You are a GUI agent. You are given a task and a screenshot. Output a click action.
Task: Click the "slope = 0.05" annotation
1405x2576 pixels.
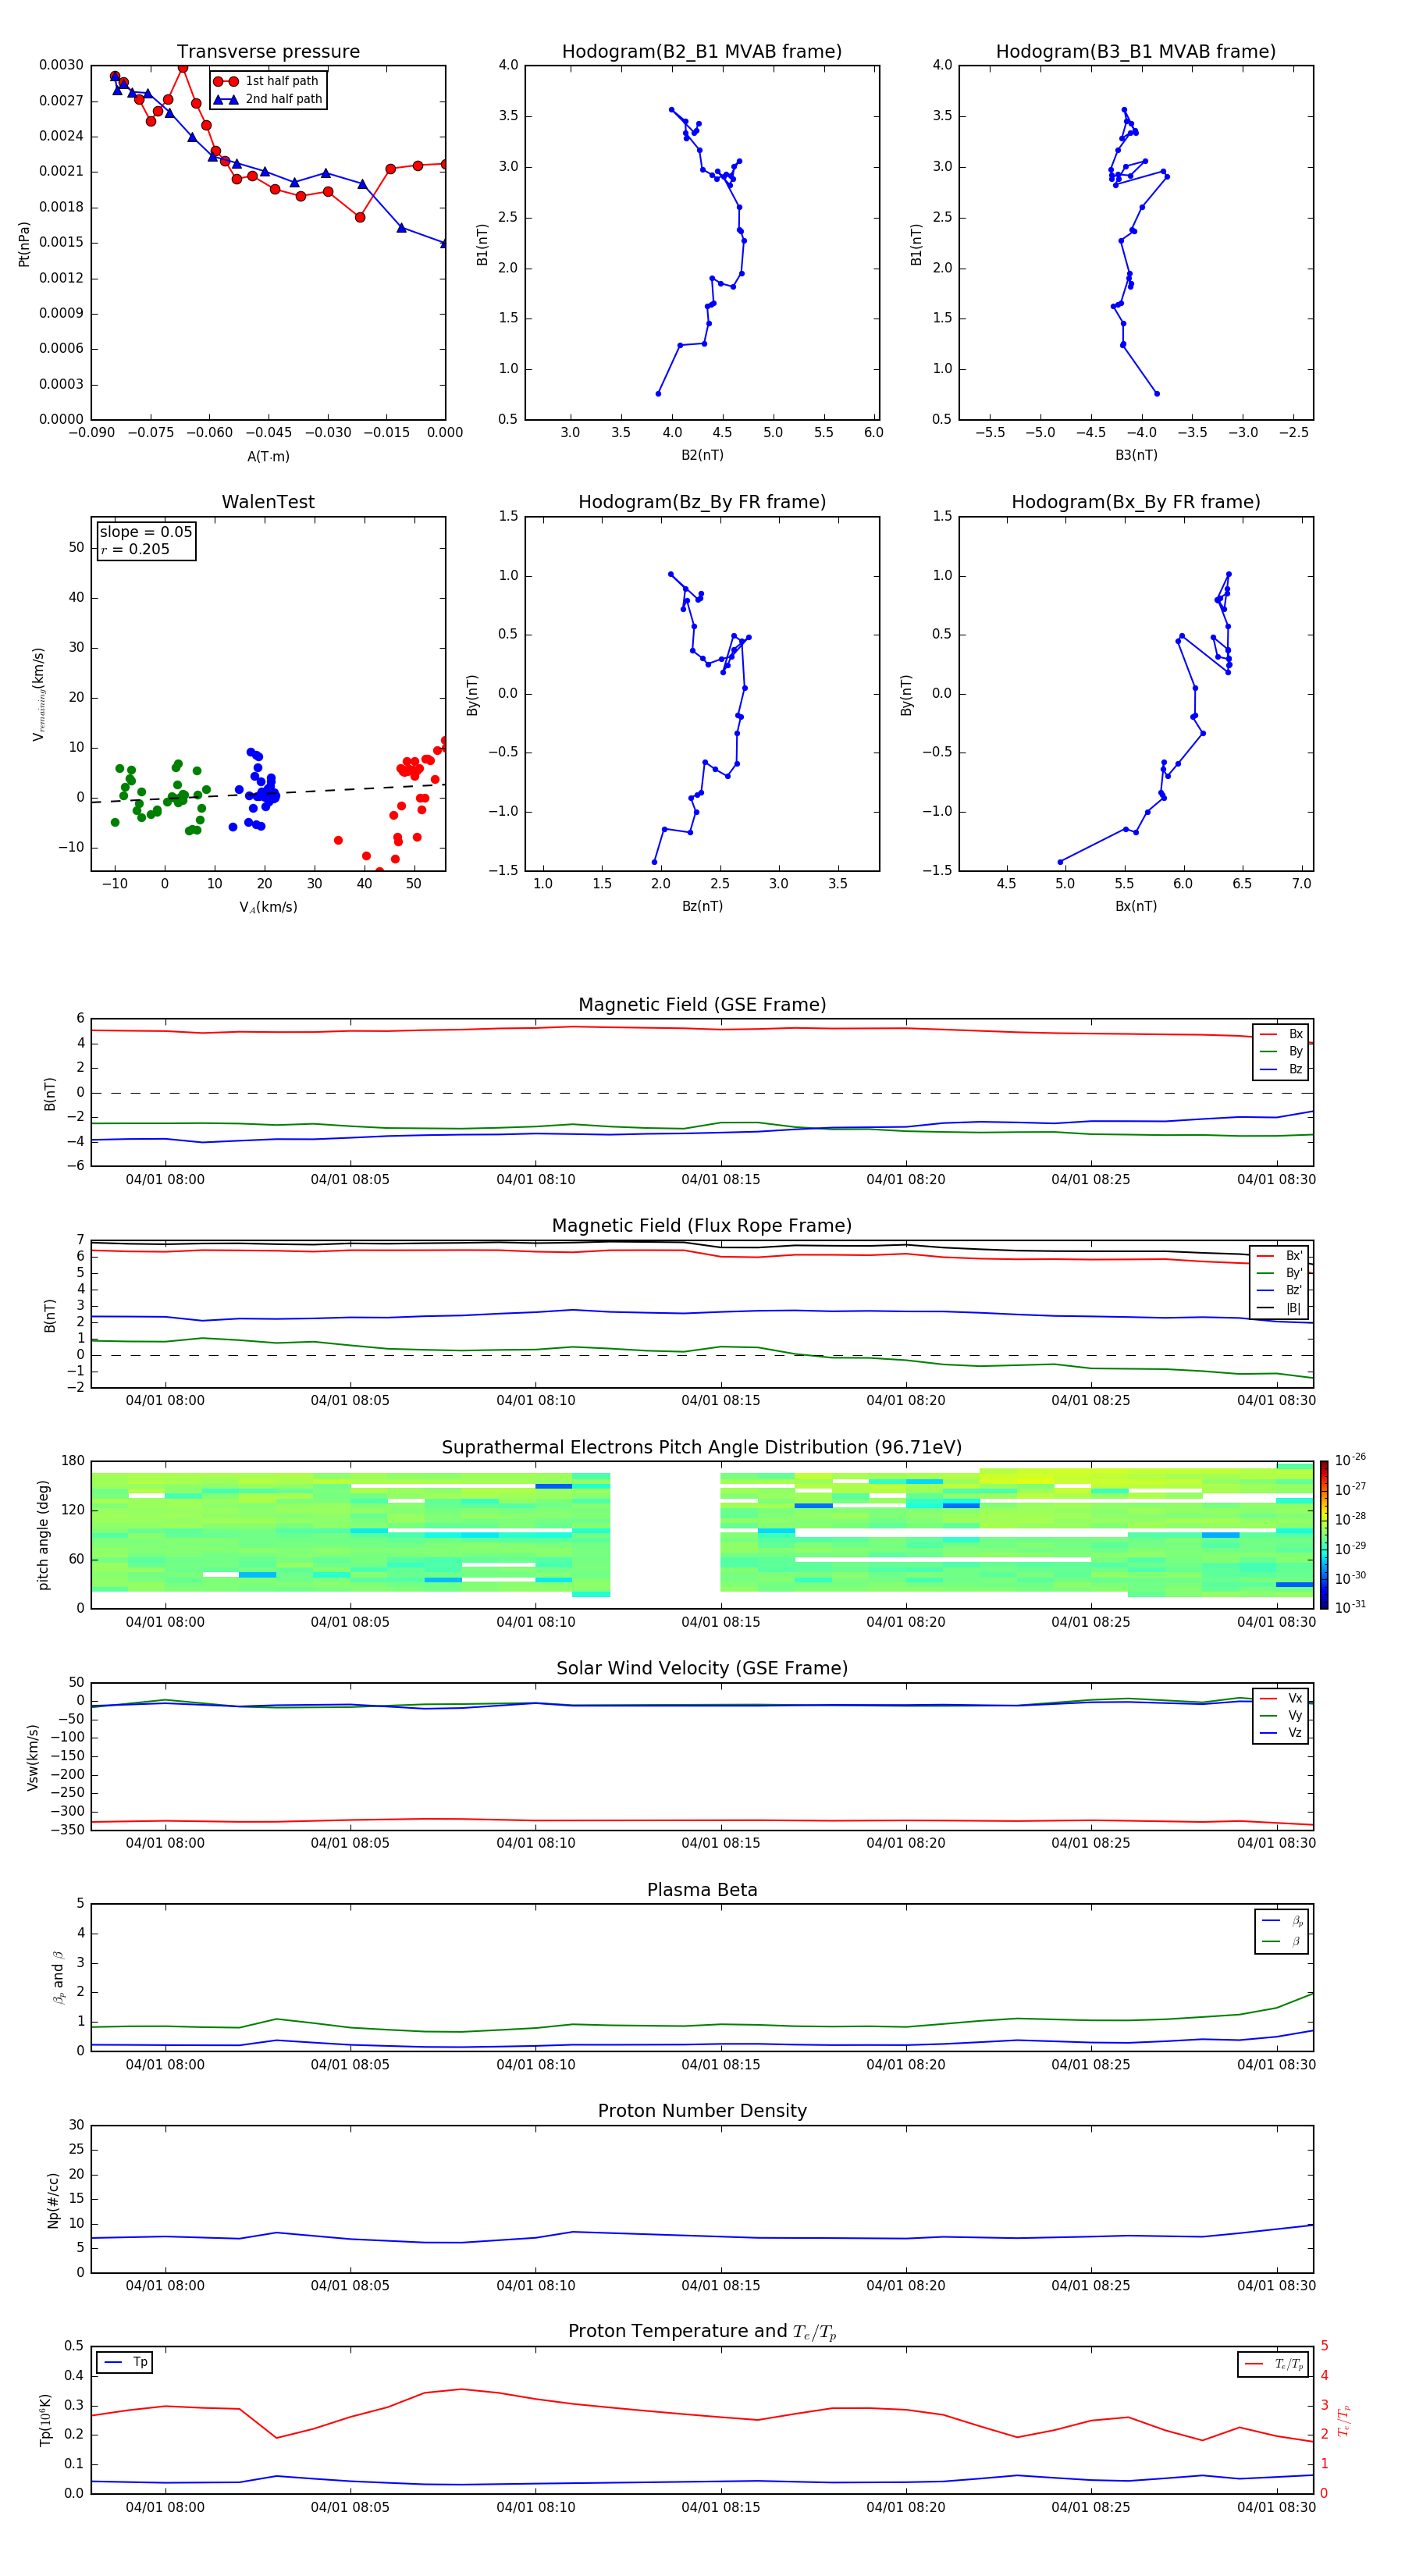coord(146,532)
